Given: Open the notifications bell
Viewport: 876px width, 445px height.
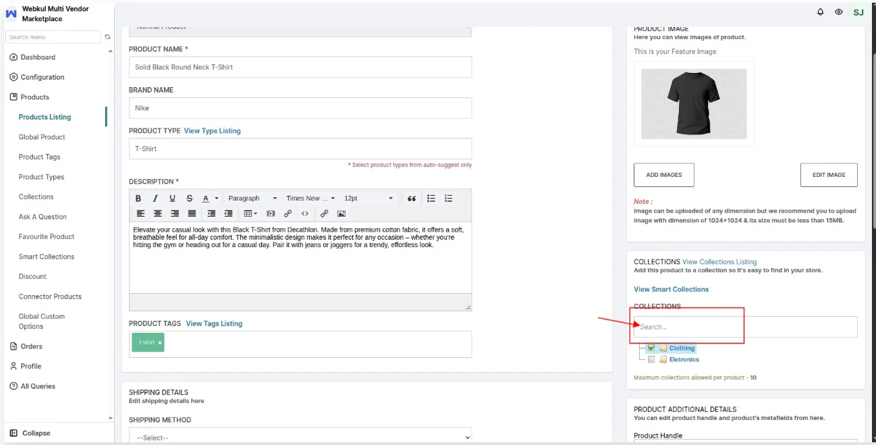Looking at the screenshot, I should pyautogui.click(x=821, y=12).
